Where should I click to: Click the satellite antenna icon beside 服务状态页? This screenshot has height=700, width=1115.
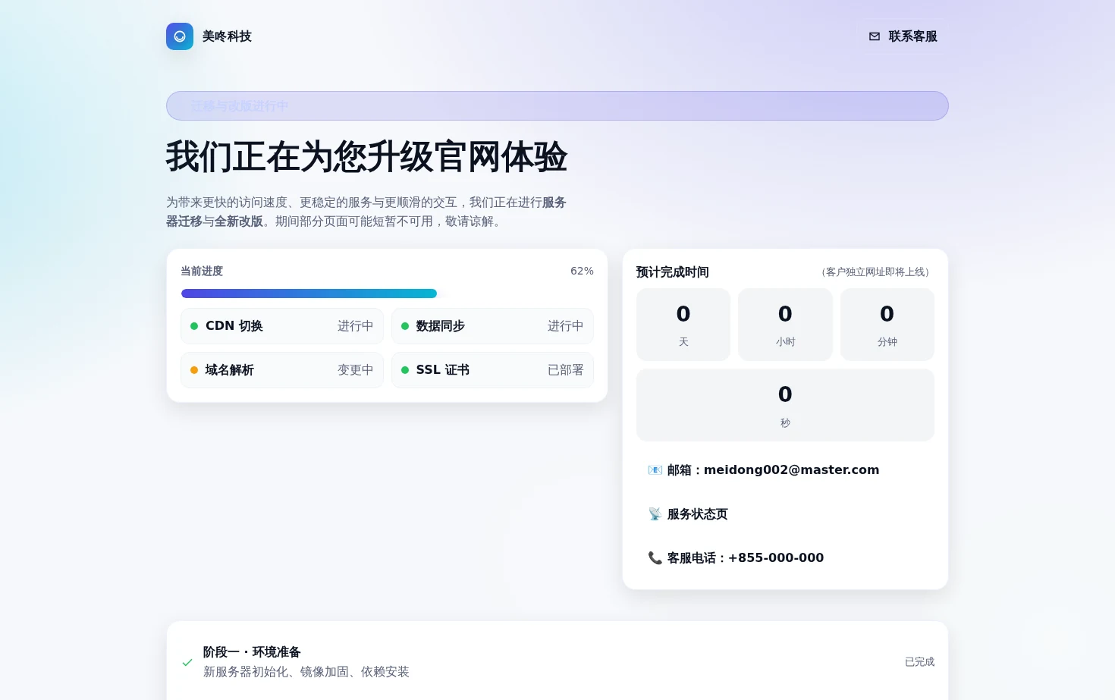pyautogui.click(x=655, y=514)
